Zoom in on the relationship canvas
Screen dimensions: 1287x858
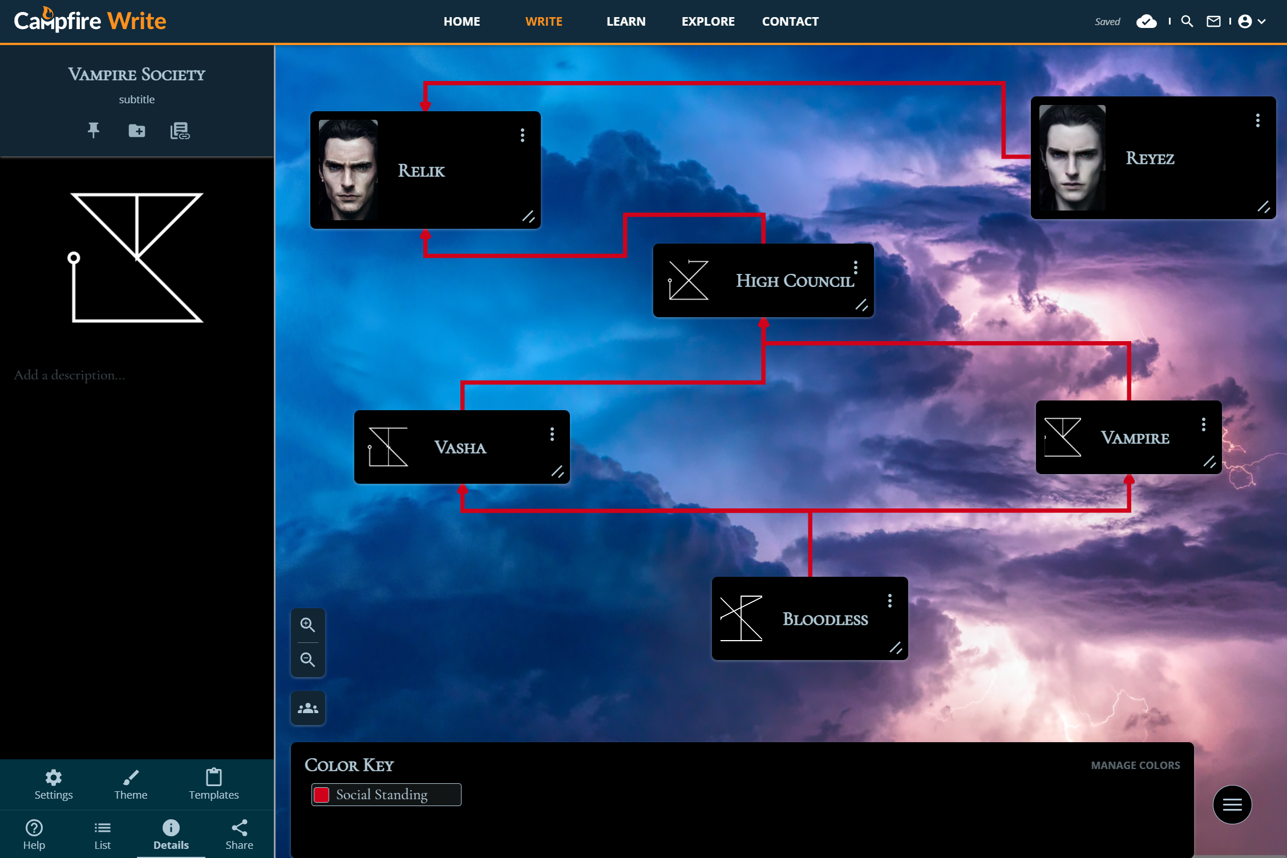[308, 625]
